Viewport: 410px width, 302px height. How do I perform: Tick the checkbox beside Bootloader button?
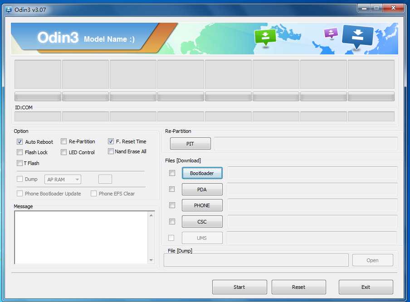[172, 173]
